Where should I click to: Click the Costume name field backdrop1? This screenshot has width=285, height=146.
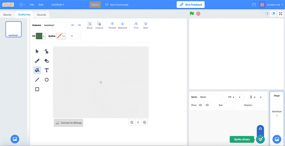point(54,25)
